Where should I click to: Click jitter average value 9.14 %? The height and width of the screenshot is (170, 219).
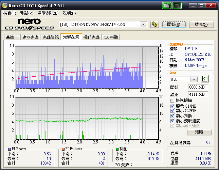(x=153, y=154)
